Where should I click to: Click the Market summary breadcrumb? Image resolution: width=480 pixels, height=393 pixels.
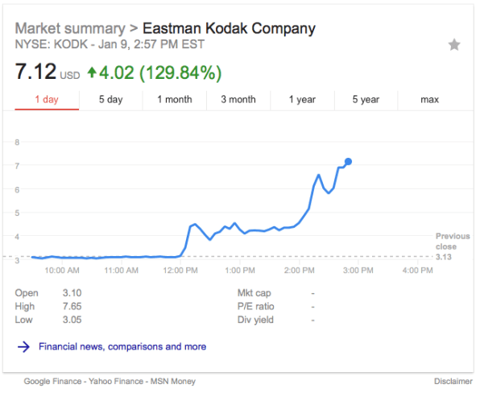coord(70,28)
